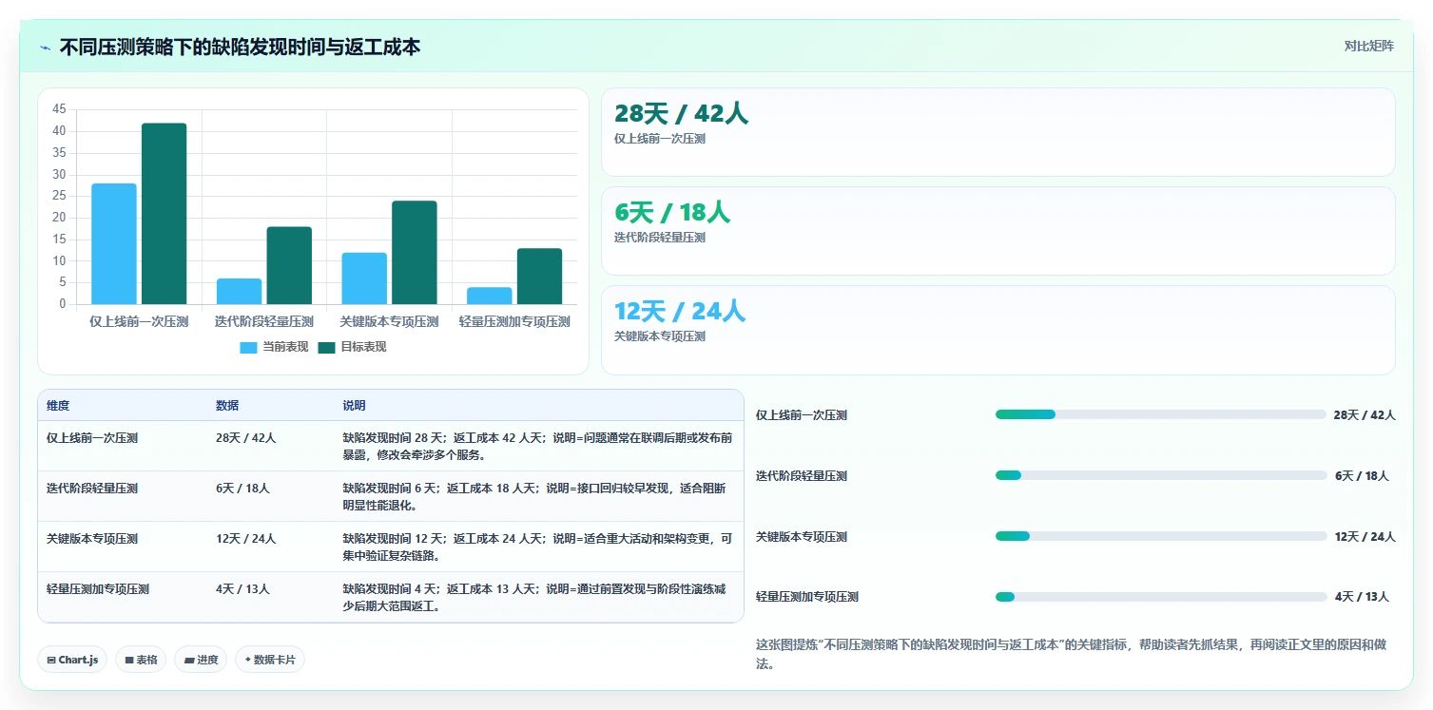1433x710 pixels.
Task: Click x-axis label 仅上线前一次压测
Action: (139, 322)
